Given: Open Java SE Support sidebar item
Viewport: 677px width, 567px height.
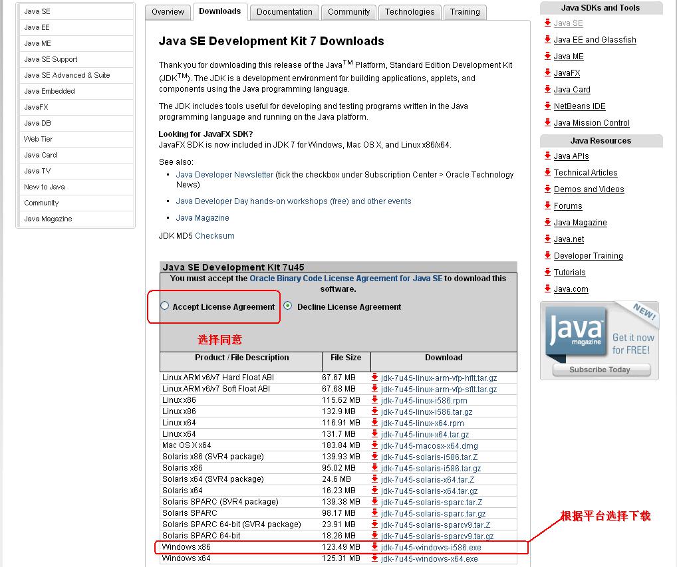Looking at the screenshot, I should click(x=76, y=59).
